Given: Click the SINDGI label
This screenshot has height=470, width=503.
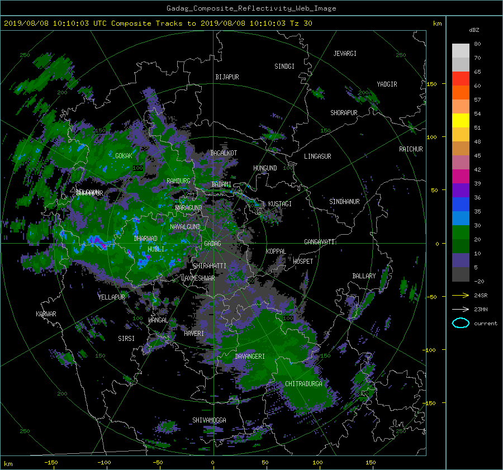Looking at the screenshot, I should coord(284,67).
